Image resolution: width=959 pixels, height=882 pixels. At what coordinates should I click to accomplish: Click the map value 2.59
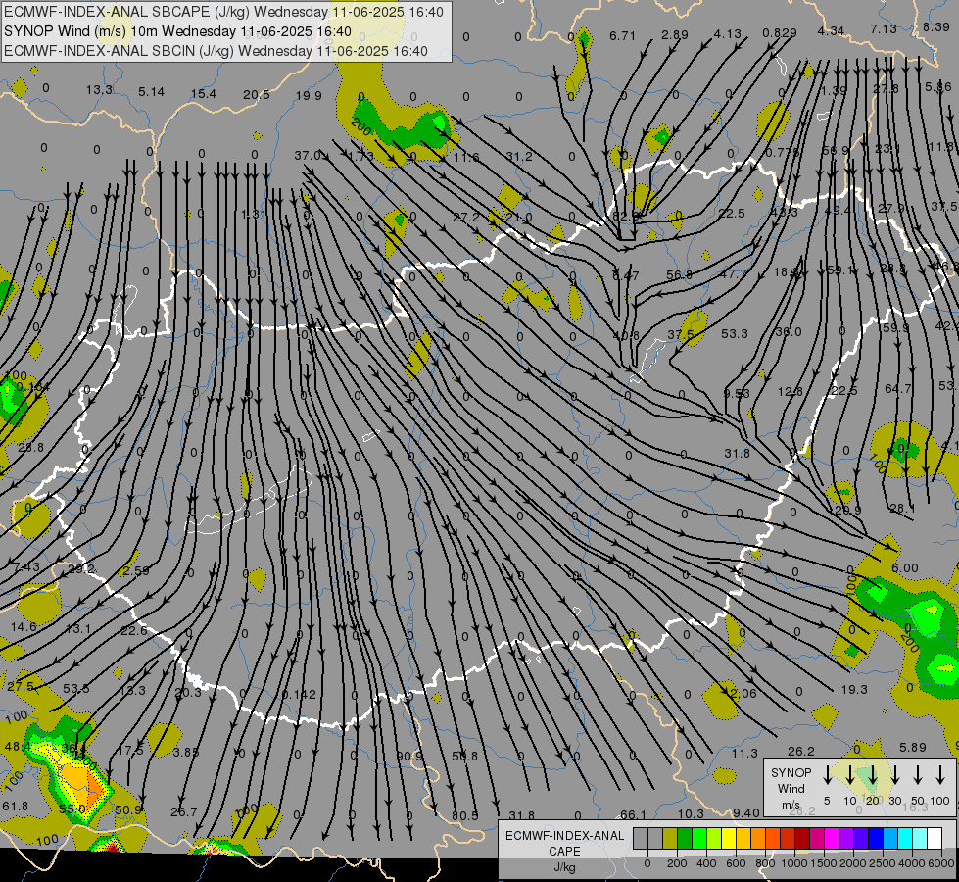coord(136,570)
